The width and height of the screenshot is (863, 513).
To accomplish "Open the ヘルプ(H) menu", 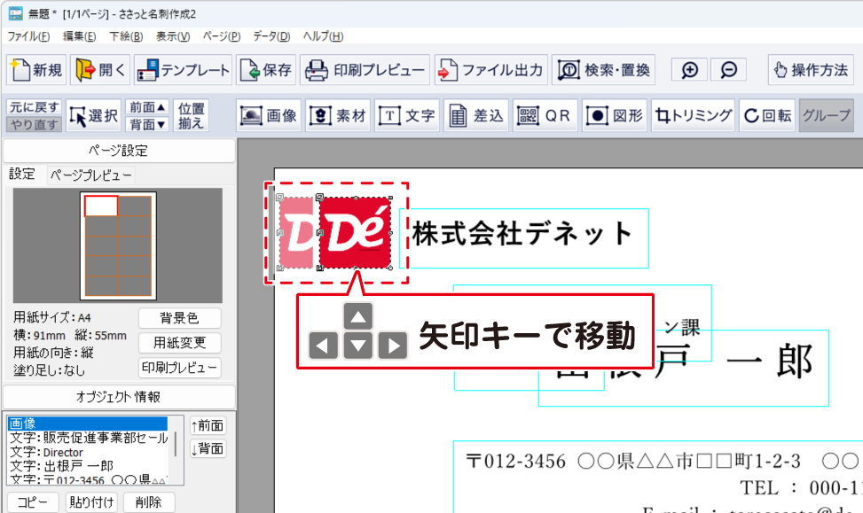I will pyautogui.click(x=323, y=36).
